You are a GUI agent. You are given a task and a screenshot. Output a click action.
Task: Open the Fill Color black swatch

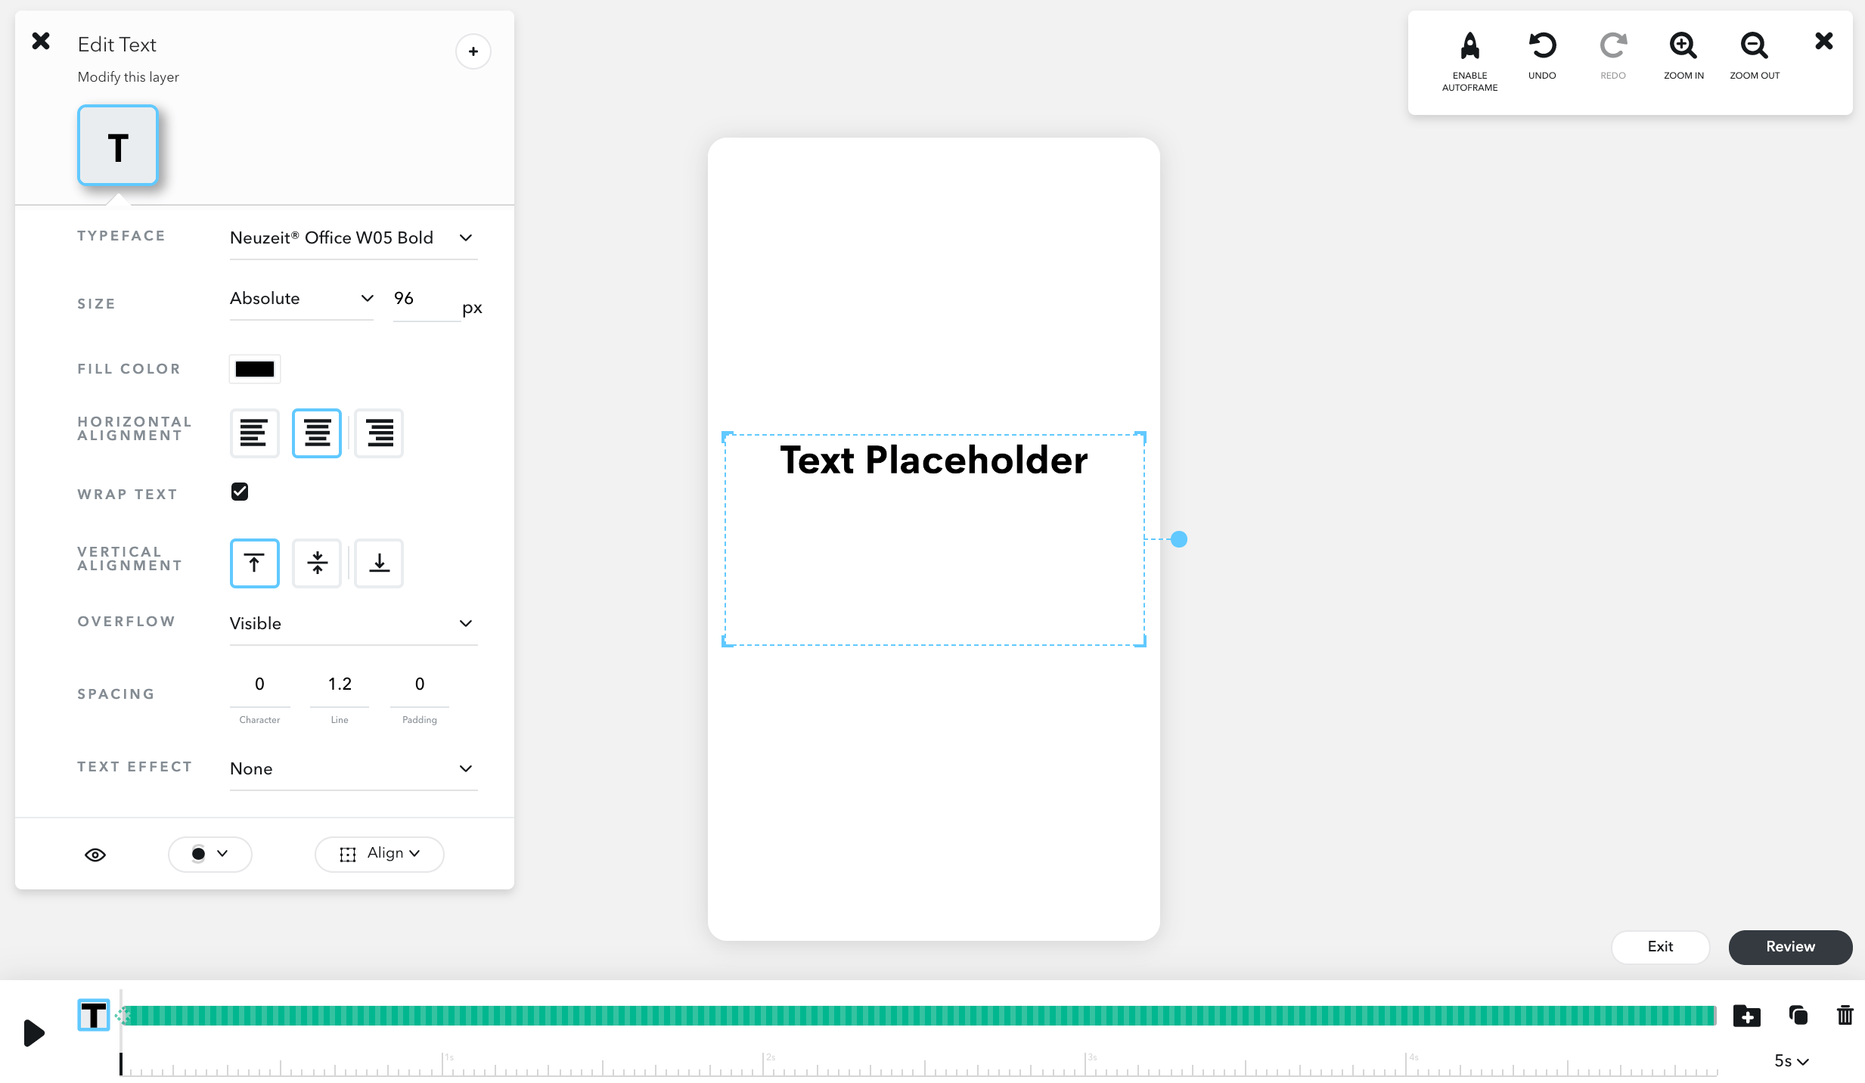tap(255, 369)
